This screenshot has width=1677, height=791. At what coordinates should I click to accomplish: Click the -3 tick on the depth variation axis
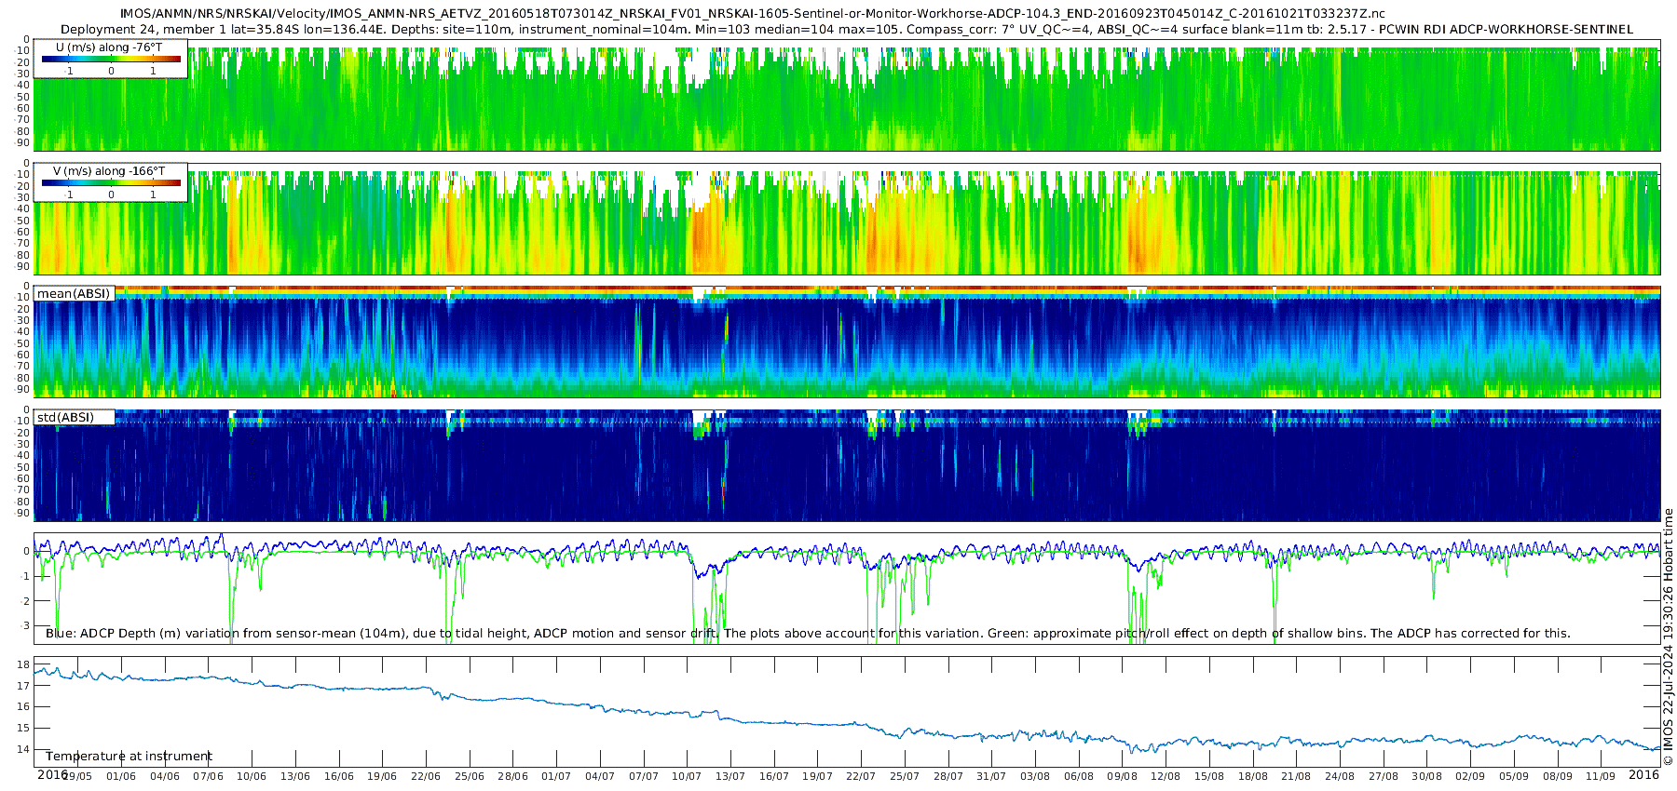(26, 626)
